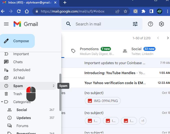Close the Inbox (493) browser tab
This screenshot has height=134, width=170.
point(55,2)
